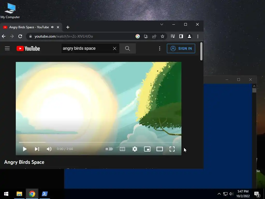Go back in Chrome history
265x199 pixels.
4,36
